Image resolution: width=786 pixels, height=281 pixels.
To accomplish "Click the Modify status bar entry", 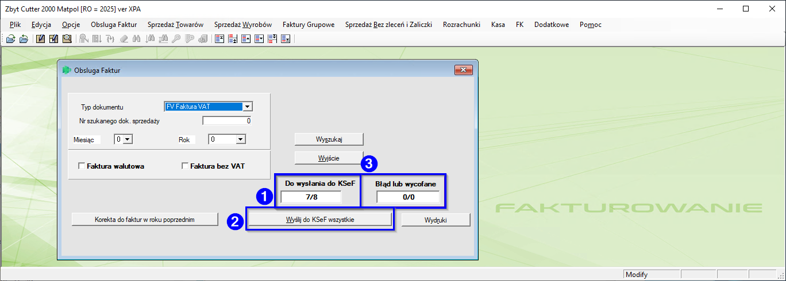I will [652, 275].
